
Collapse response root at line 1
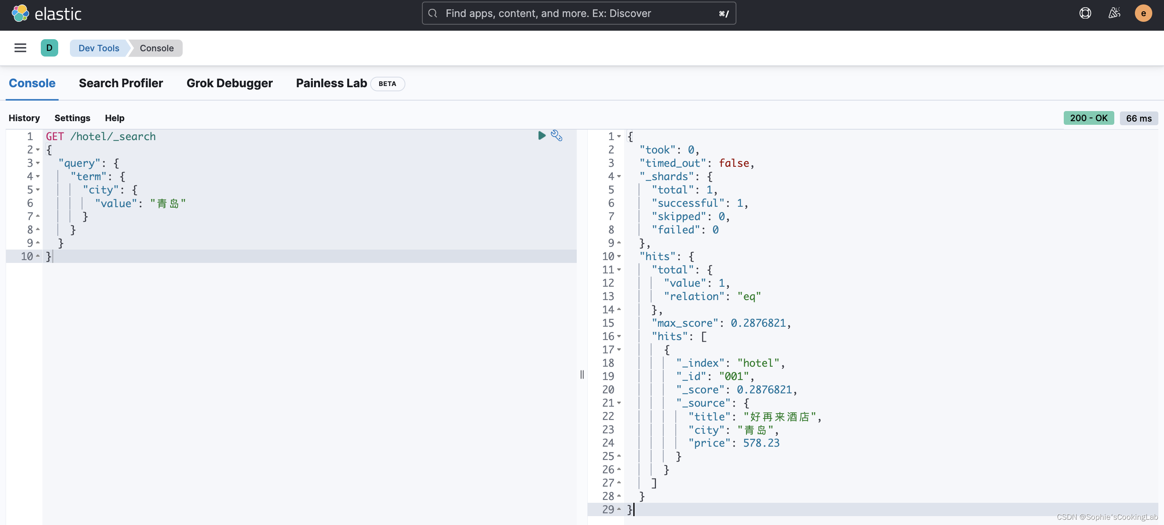619,136
